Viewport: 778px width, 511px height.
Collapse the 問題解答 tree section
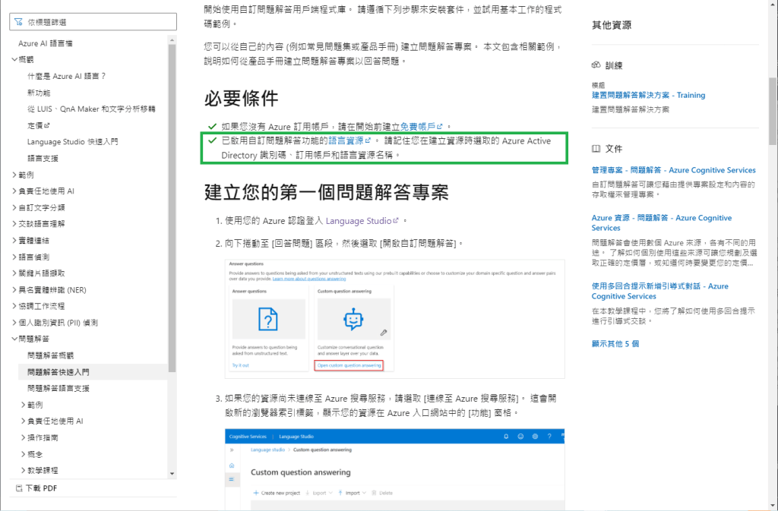[x=14, y=339]
